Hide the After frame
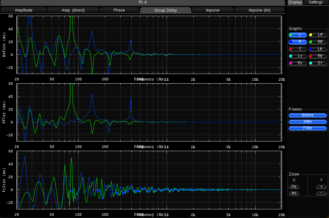 tap(308, 122)
